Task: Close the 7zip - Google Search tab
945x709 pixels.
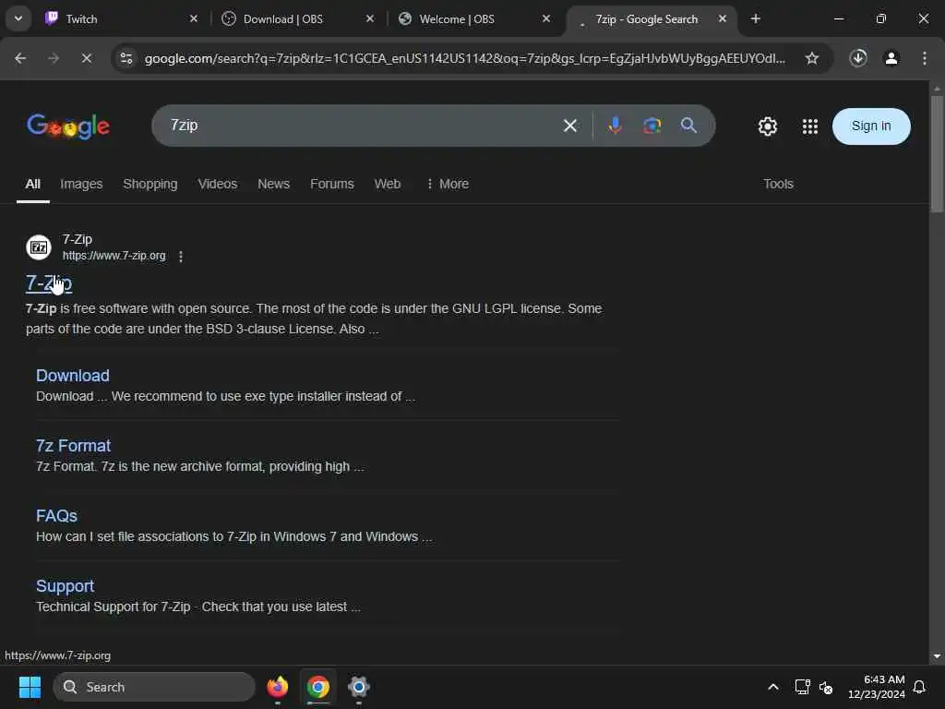Action: click(x=722, y=18)
